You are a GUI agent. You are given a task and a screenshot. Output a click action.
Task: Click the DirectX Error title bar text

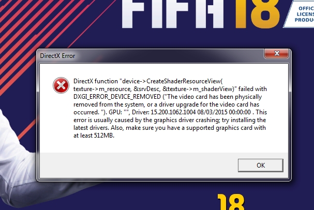click(x=57, y=56)
